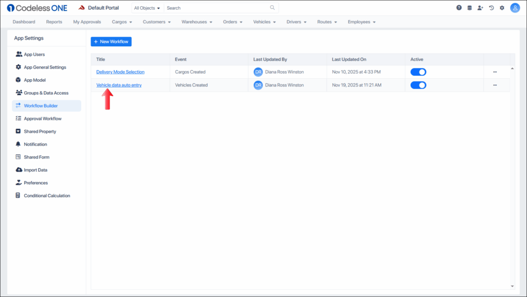Open the history icon in the header
The image size is (527, 297).
[491, 8]
